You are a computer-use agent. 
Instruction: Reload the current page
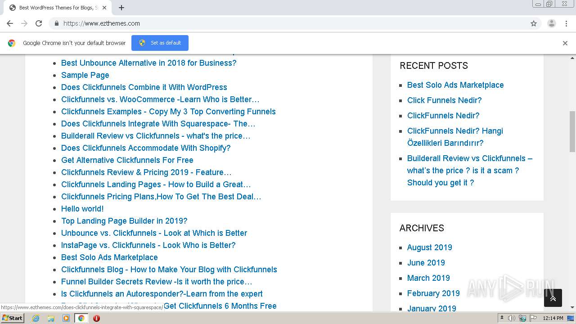click(x=39, y=23)
